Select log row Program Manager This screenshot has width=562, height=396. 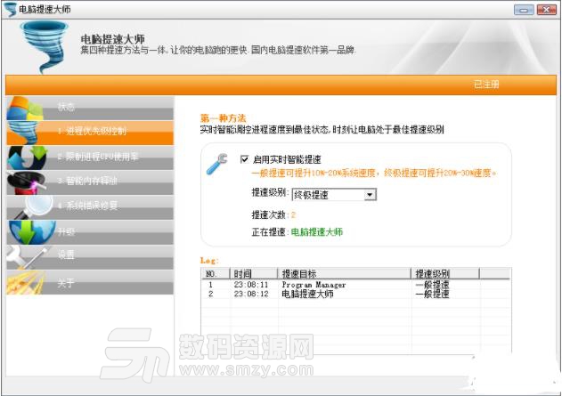coord(355,285)
